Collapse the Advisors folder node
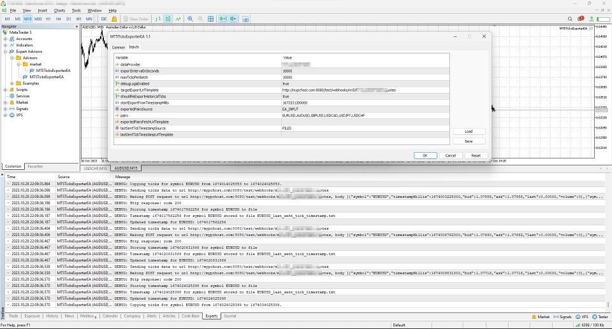 click(12, 58)
